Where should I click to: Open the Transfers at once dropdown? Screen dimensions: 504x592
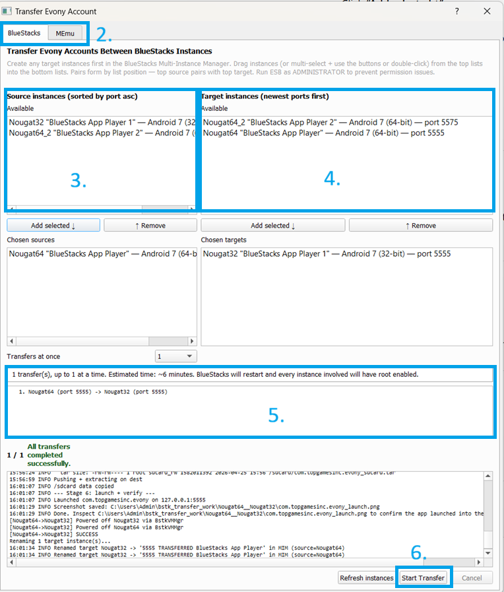coord(175,356)
